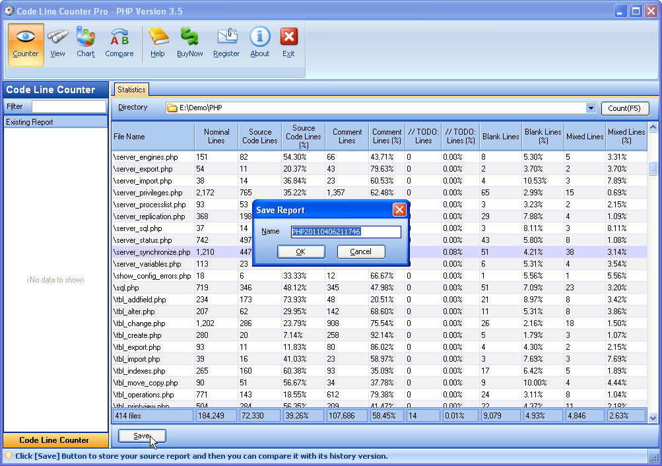
Task: Click the app icon in title bar
Action: (9, 11)
